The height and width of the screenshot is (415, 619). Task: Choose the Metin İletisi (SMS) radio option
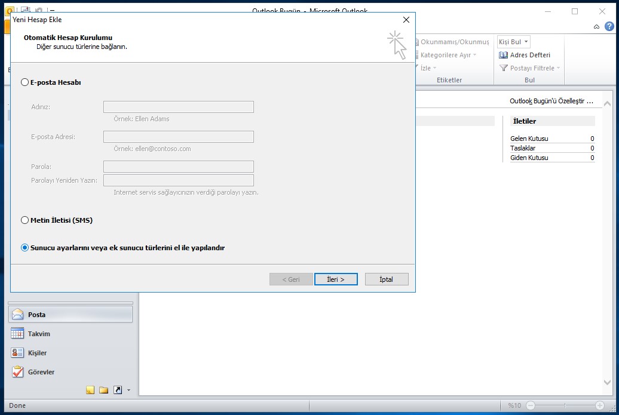click(x=25, y=220)
